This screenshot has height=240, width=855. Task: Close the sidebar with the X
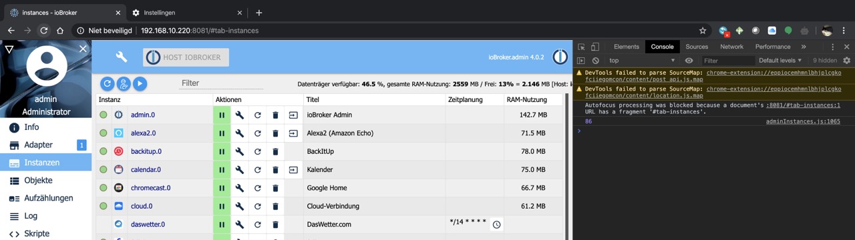point(83,49)
